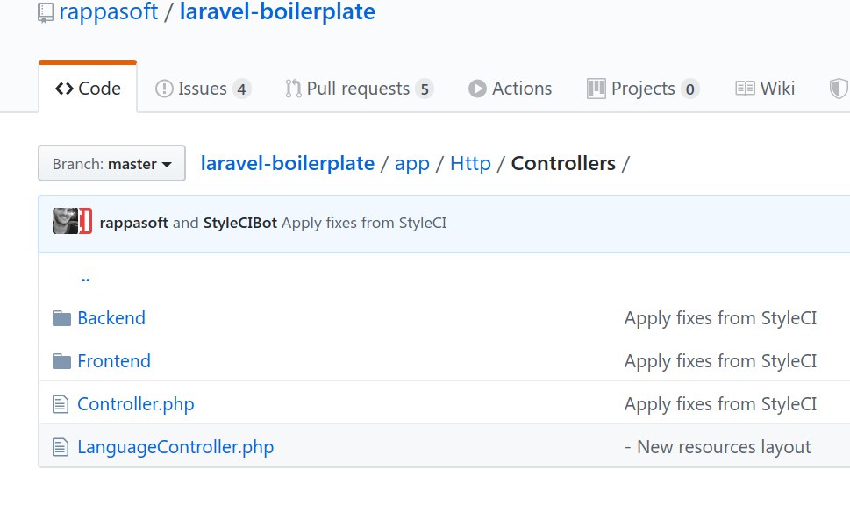Click the Backend folder icon
The image size is (850, 519).
(61, 318)
